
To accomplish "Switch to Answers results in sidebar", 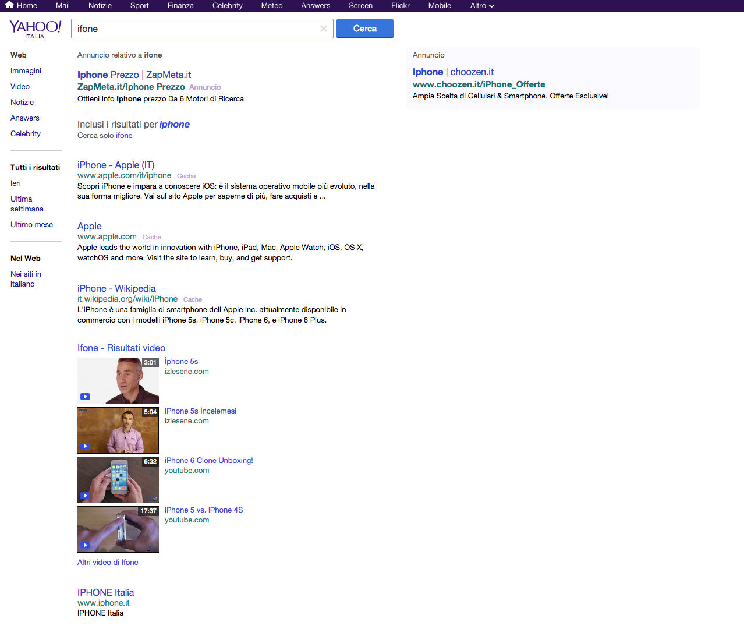I will (25, 118).
